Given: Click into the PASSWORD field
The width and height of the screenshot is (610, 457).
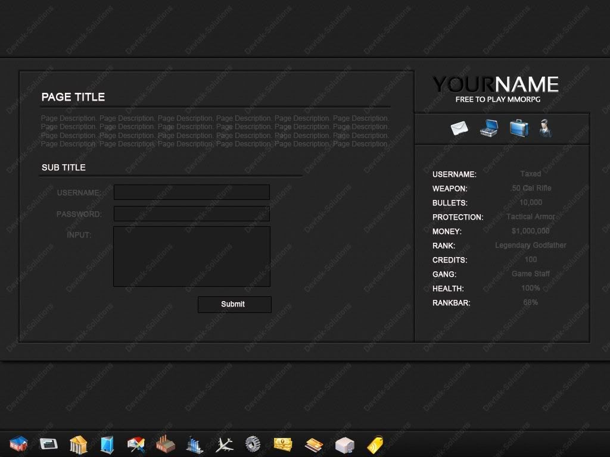Looking at the screenshot, I should click(x=191, y=214).
